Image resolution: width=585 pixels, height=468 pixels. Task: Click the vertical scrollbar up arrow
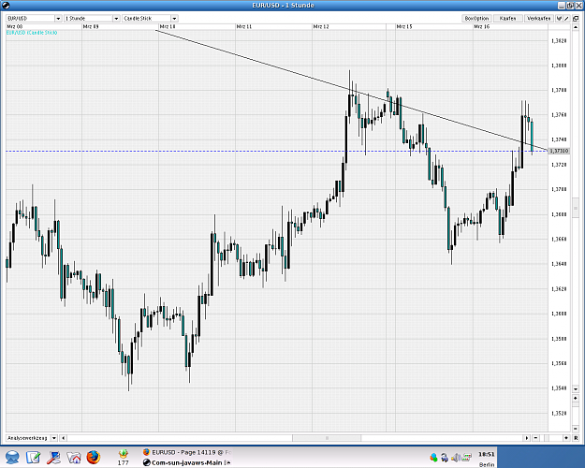point(576,27)
